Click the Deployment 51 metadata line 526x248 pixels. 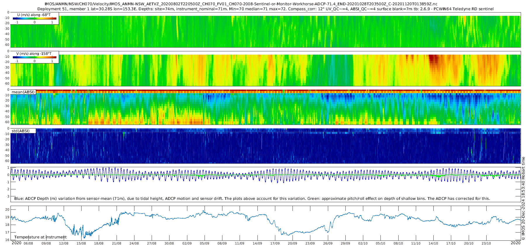(x=265, y=9)
